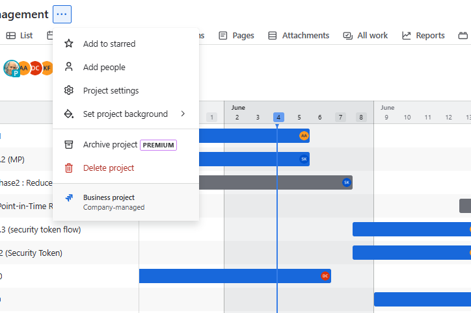Click date 8 in the timeline header
The height and width of the screenshot is (313, 471).
361,118
